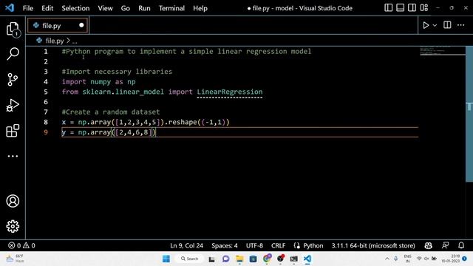The width and height of the screenshot is (473, 266).
Task: Toggle the primary side bar layout button
Action: pos(389,8)
